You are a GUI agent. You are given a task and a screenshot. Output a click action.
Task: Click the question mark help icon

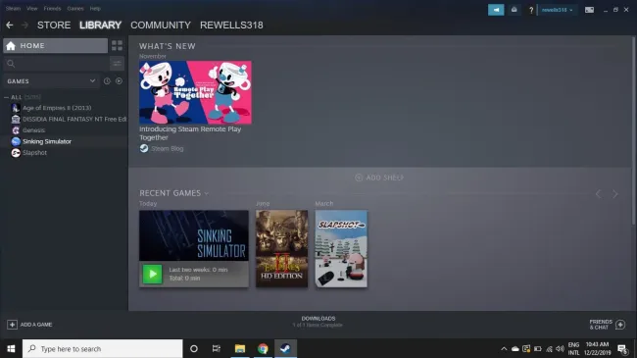tap(530, 10)
